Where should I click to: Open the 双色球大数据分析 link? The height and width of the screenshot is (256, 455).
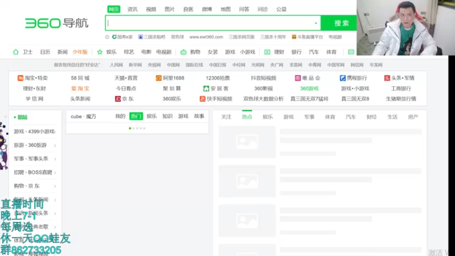[263, 99]
